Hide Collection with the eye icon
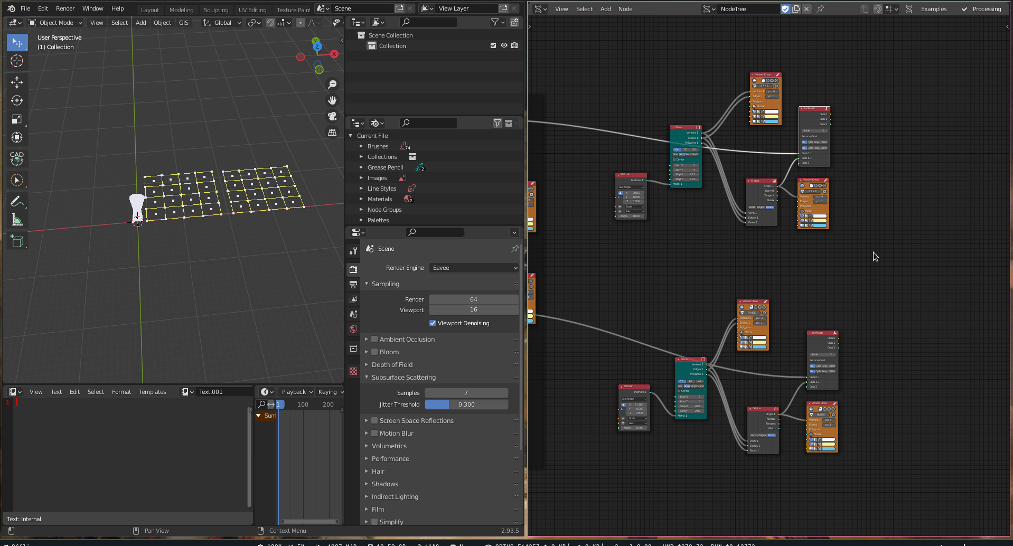Image resolution: width=1013 pixels, height=546 pixels. [x=504, y=45]
